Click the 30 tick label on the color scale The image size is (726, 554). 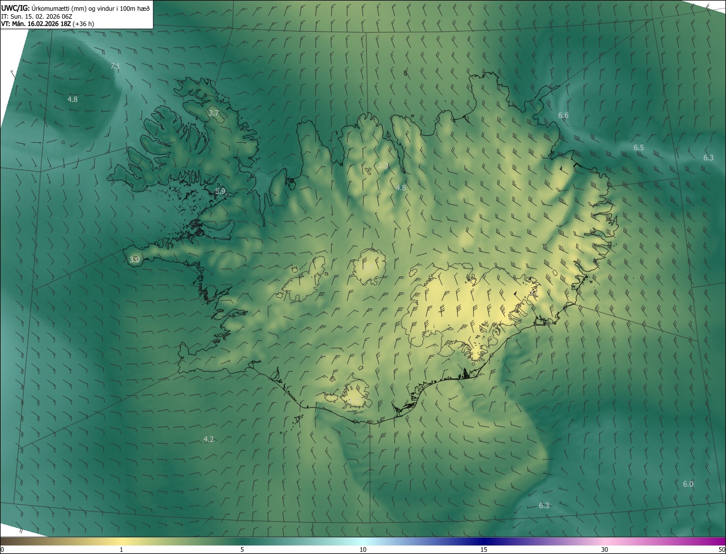point(605,549)
